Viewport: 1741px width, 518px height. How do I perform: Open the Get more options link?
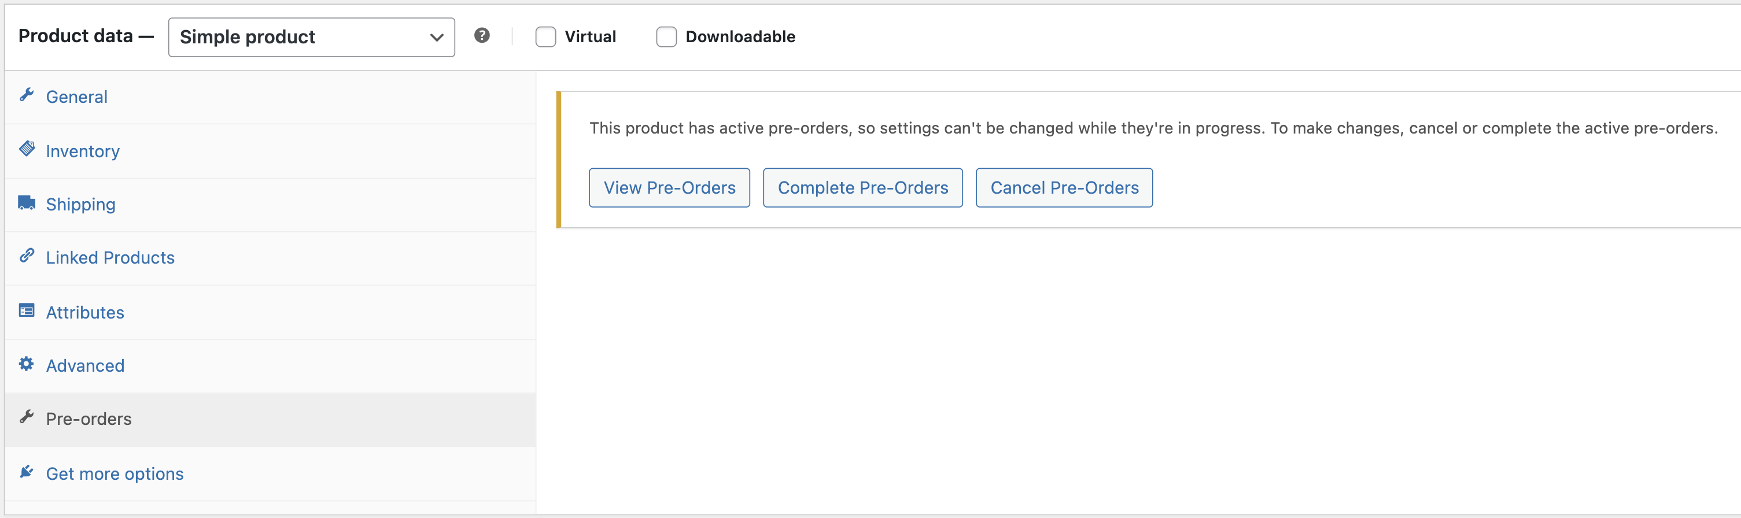(x=115, y=474)
